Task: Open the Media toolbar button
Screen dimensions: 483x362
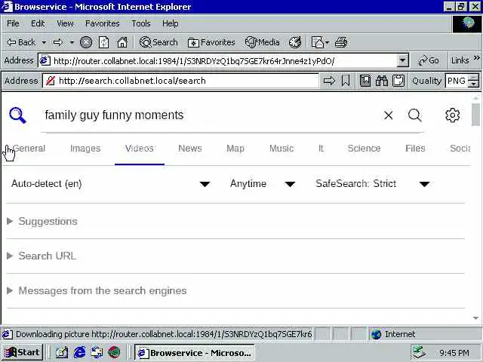Action: click(x=263, y=42)
